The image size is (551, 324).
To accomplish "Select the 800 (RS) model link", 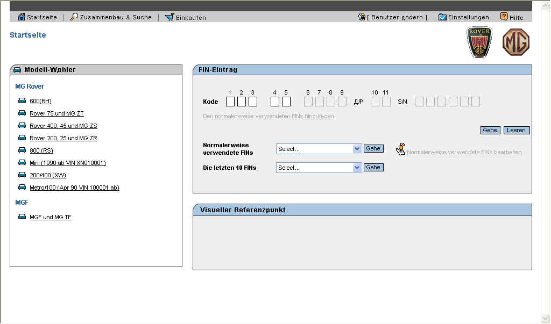I will pyautogui.click(x=41, y=150).
